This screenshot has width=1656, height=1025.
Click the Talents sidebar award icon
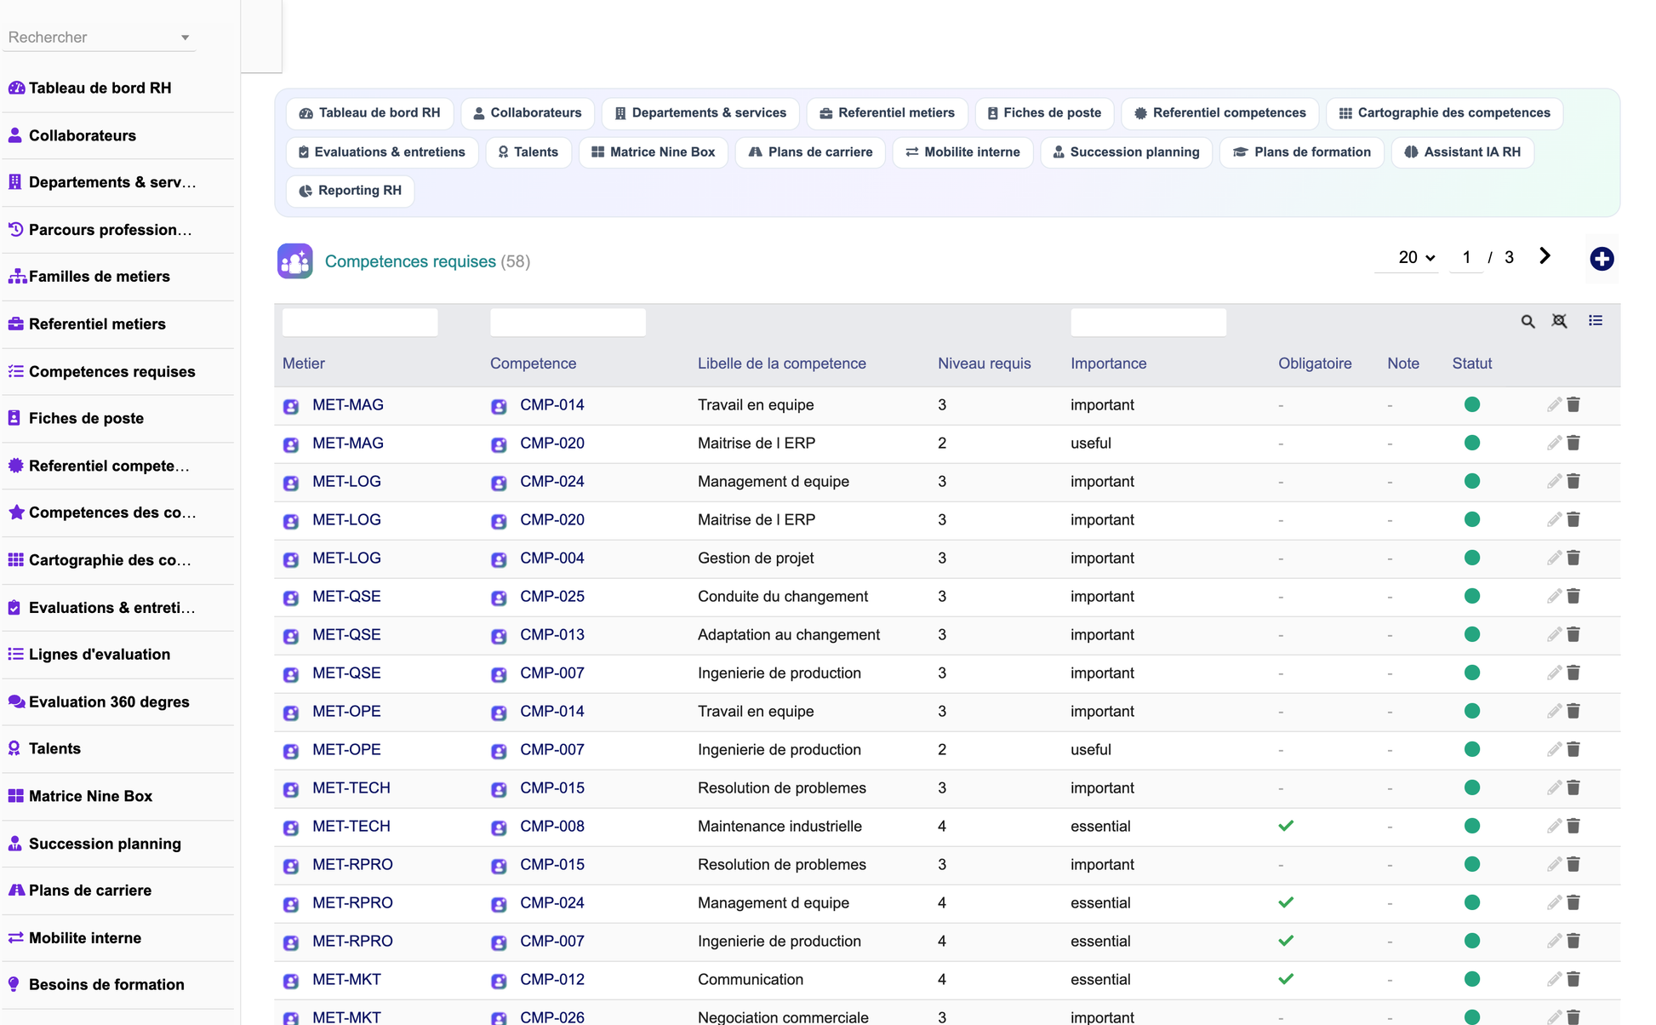(14, 748)
